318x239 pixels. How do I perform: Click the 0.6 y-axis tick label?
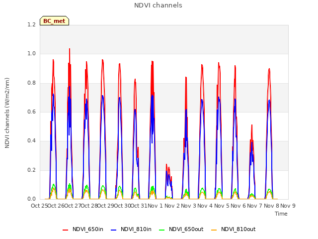tap(32, 112)
